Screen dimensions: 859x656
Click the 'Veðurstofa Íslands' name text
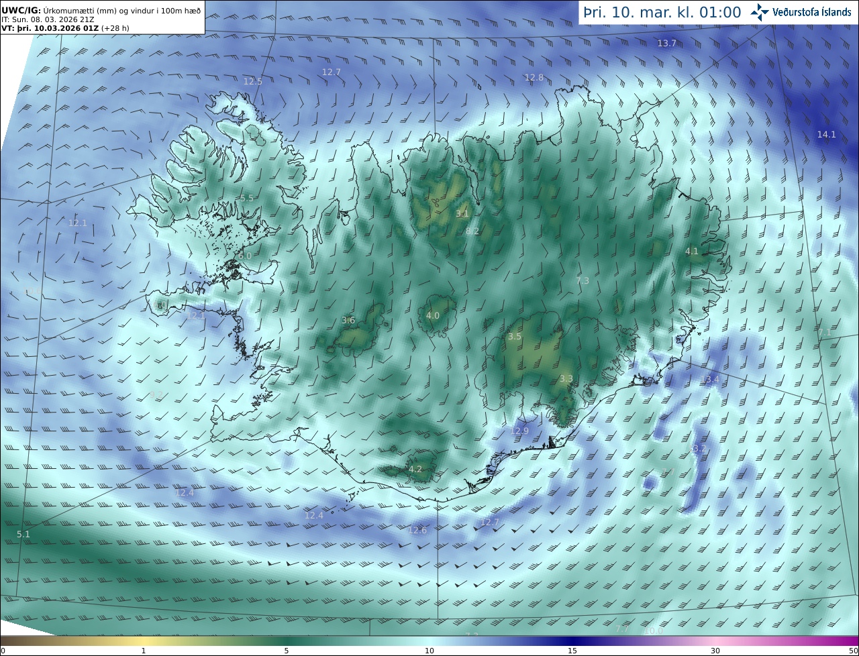click(811, 12)
